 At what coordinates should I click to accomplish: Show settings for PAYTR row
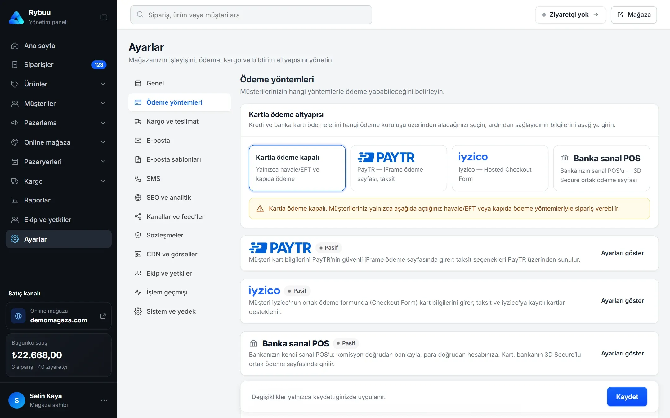[622, 253]
